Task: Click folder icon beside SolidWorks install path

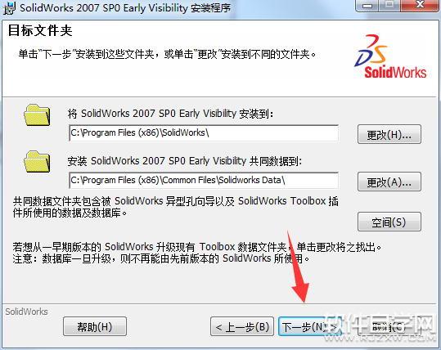Action: (x=37, y=115)
